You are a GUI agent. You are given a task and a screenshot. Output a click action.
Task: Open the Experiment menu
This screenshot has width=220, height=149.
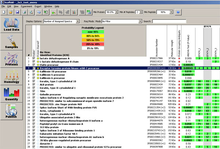(26, 6)
